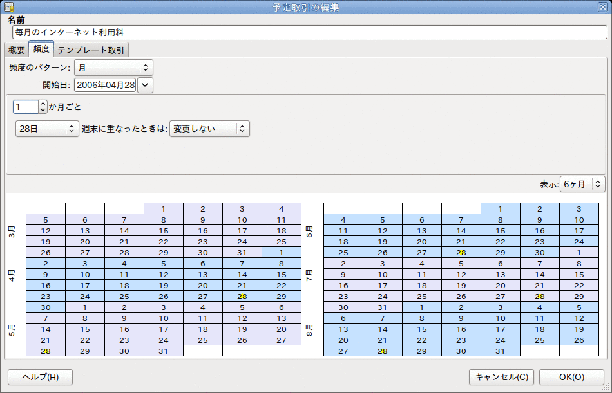Click day 30 in the 4月 calendar

click(x=46, y=307)
